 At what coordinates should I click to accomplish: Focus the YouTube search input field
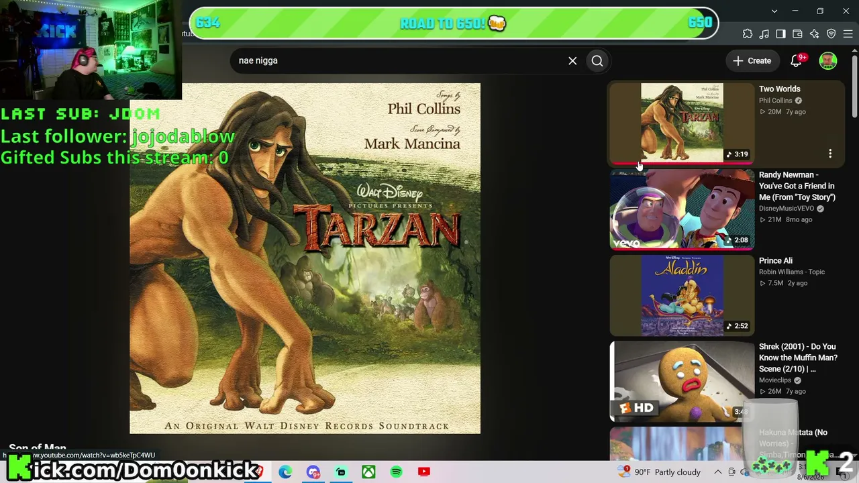399,61
